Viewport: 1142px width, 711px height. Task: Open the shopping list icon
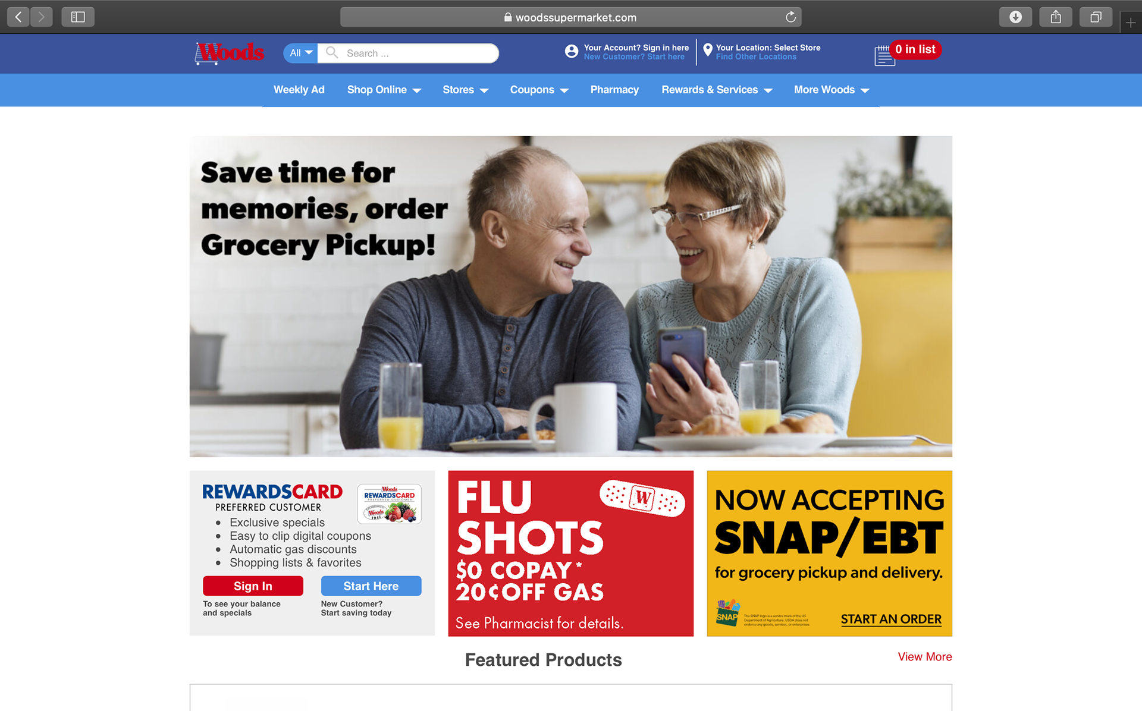(x=884, y=55)
